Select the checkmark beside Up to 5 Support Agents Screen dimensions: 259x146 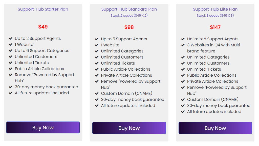pyautogui.click(x=97, y=39)
